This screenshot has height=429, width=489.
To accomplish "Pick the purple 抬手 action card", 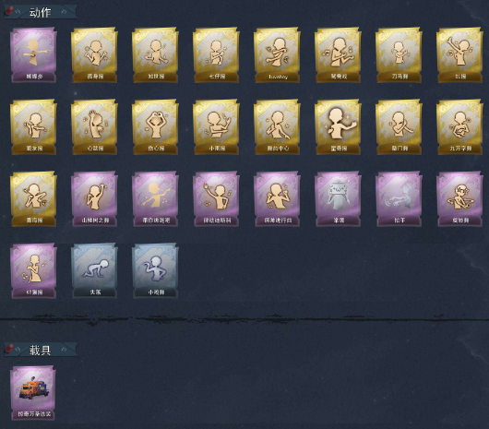I will tap(400, 199).
